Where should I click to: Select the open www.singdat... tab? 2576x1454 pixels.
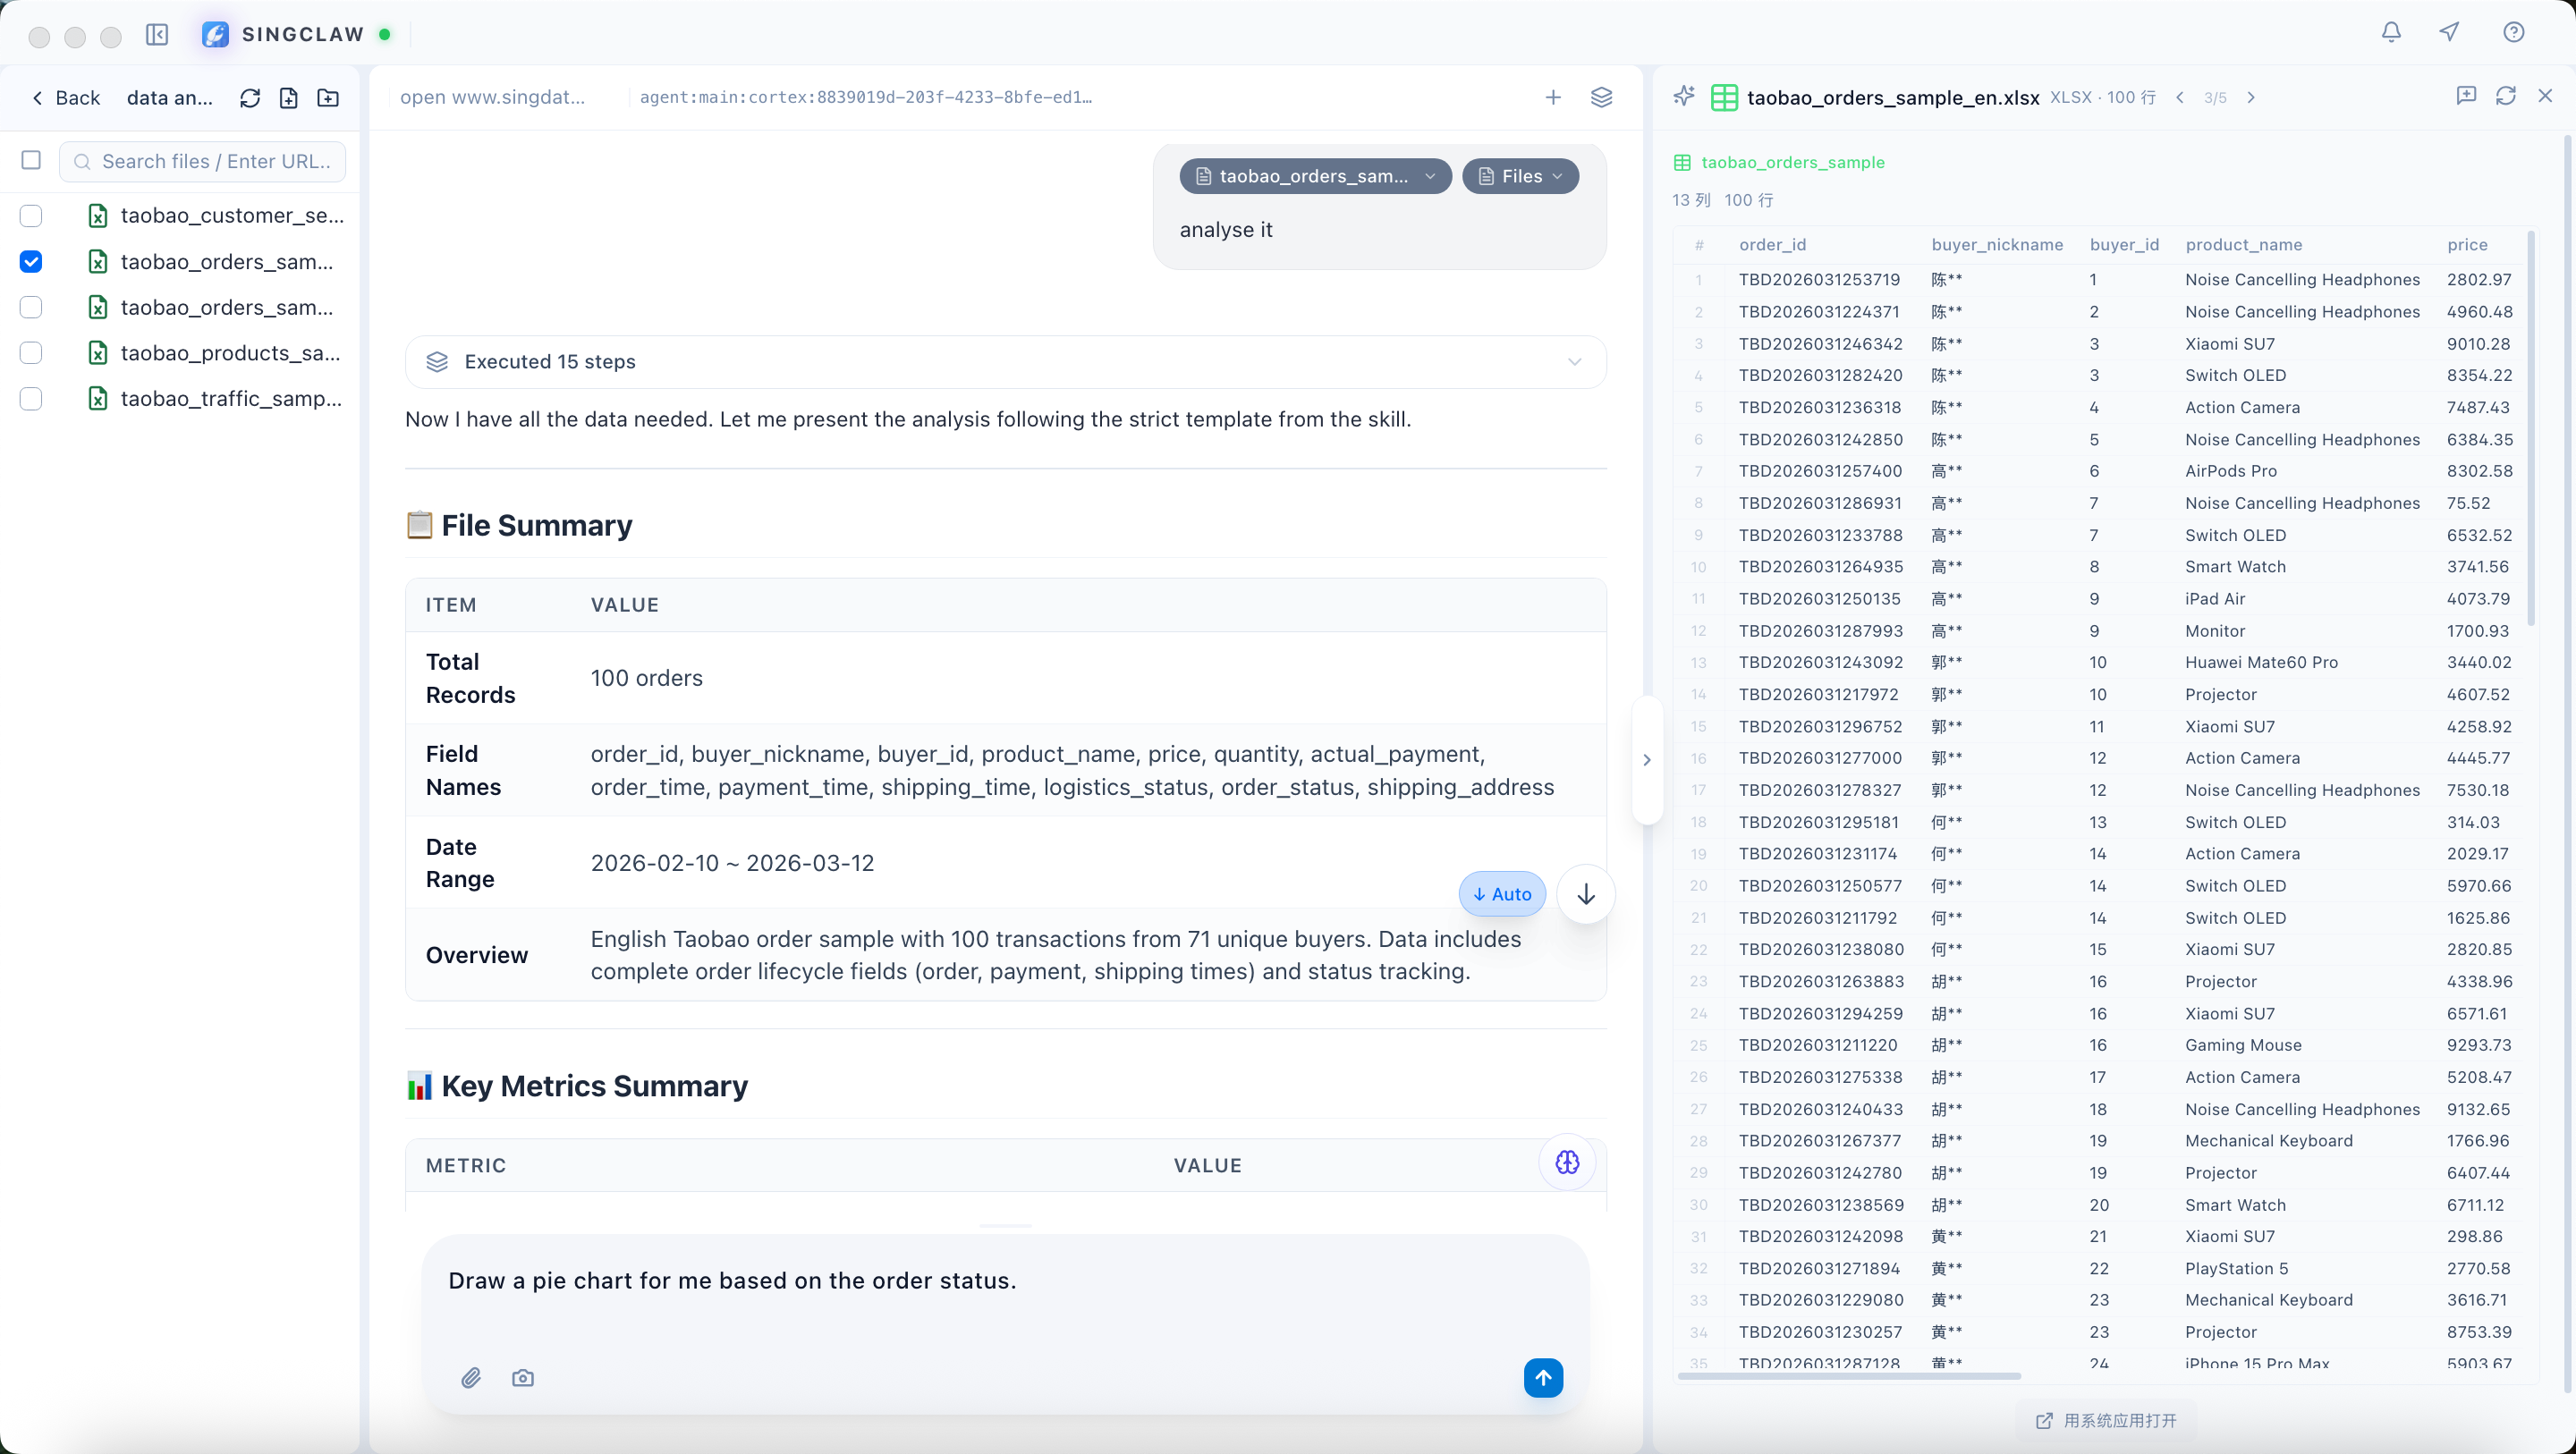pos(493,97)
